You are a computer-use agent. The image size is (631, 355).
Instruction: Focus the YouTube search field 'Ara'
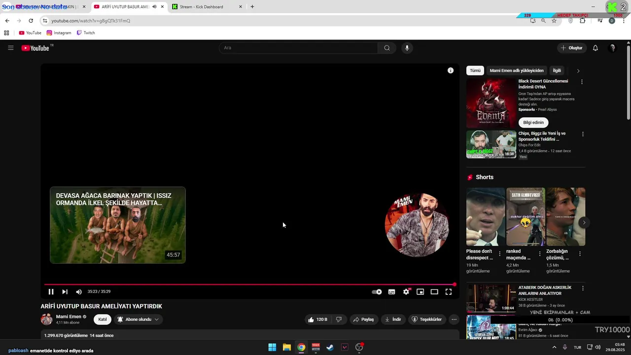(298, 48)
